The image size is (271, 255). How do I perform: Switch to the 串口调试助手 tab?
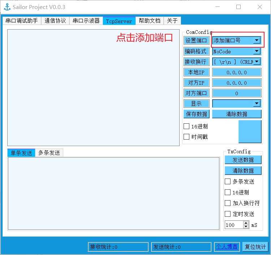pos(22,21)
